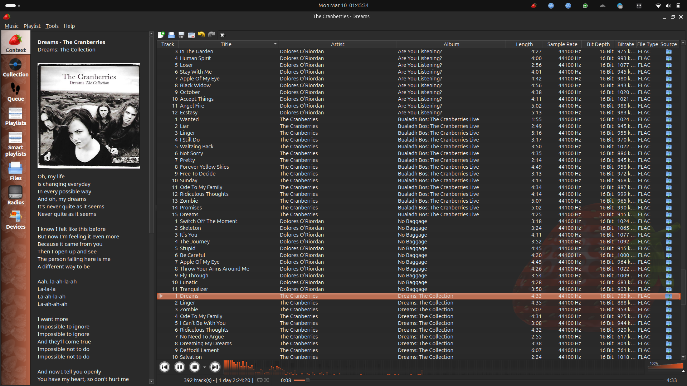The image size is (687, 386).
Task: Open the Context sidebar tab
Action: tap(15, 43)
